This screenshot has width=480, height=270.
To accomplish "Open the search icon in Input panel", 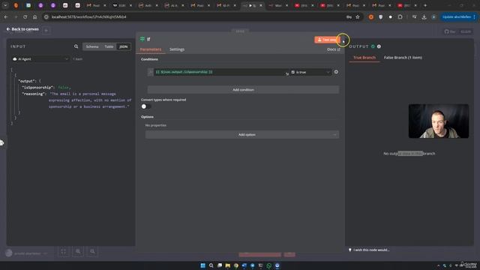I will coord(76,46).
